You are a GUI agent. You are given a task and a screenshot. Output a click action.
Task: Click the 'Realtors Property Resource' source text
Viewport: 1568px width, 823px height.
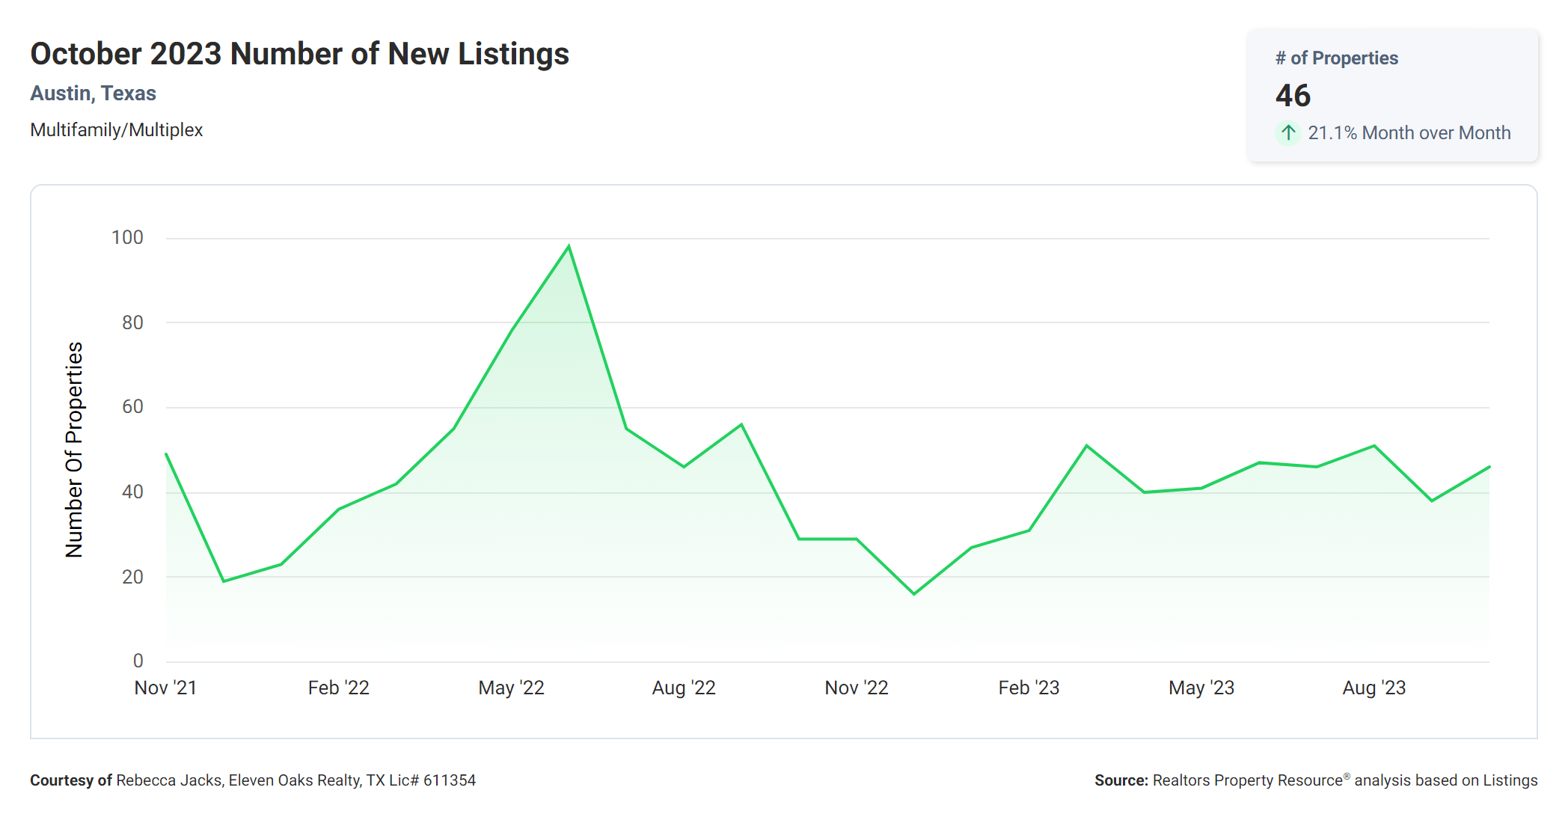(x=1247, y=780)
